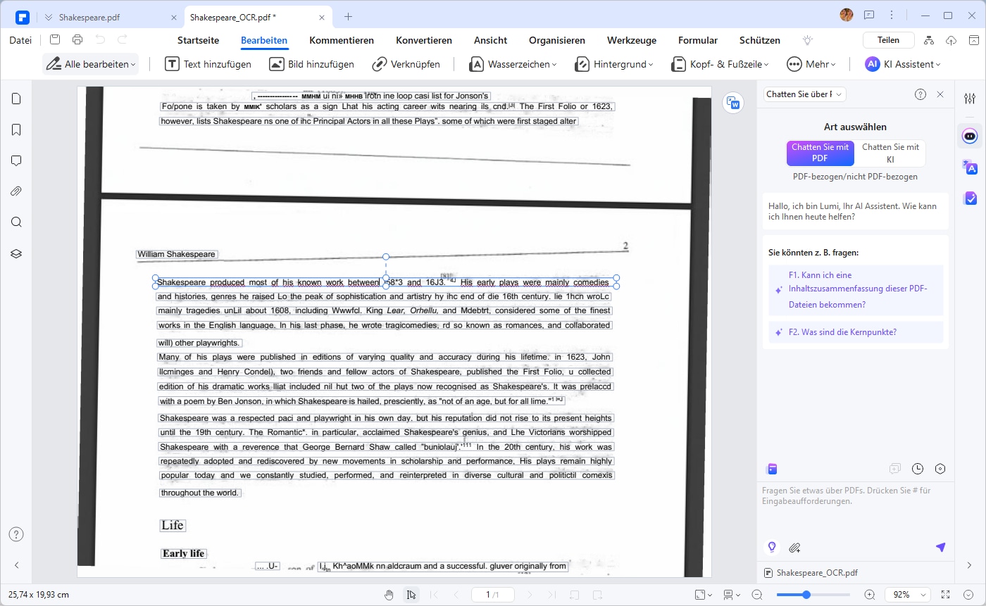Click the convert-to-Word floating icon
The image size is (986, 606).
tap(735, 103)
